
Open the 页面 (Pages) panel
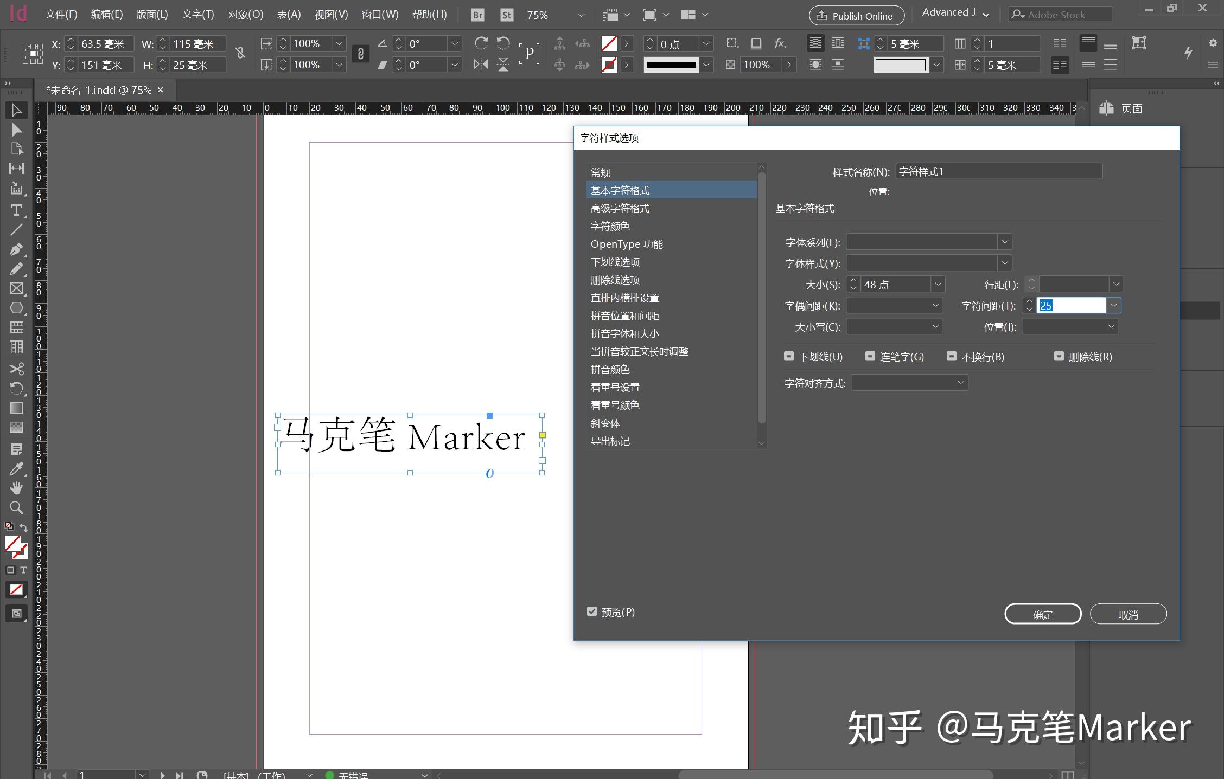coord(1131,108)
